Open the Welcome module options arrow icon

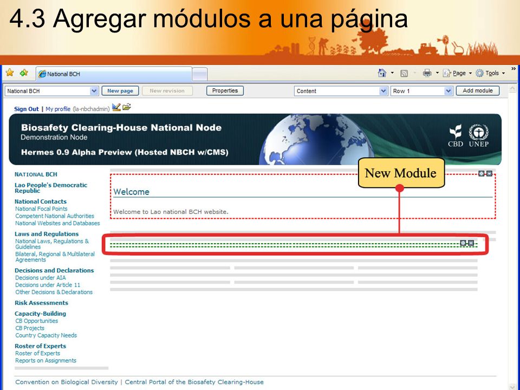pos(489,173)
